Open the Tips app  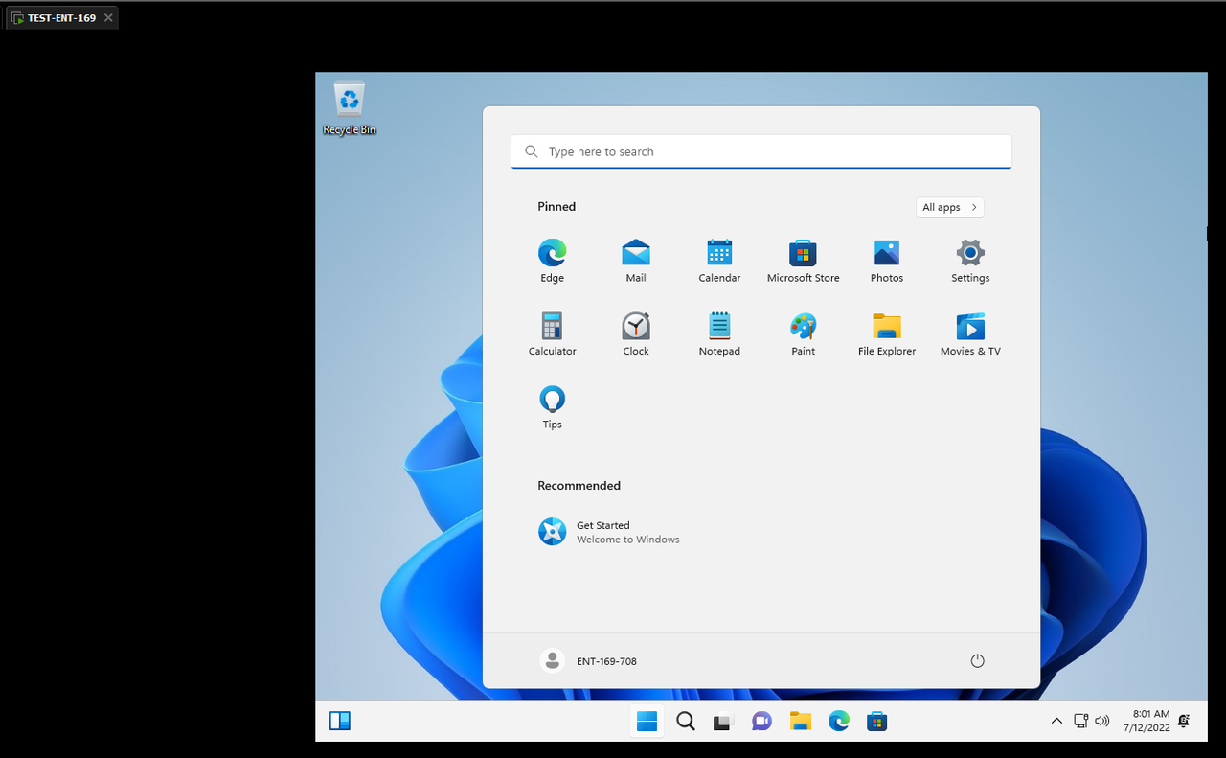pyautogui.click(x=552, y=407)
